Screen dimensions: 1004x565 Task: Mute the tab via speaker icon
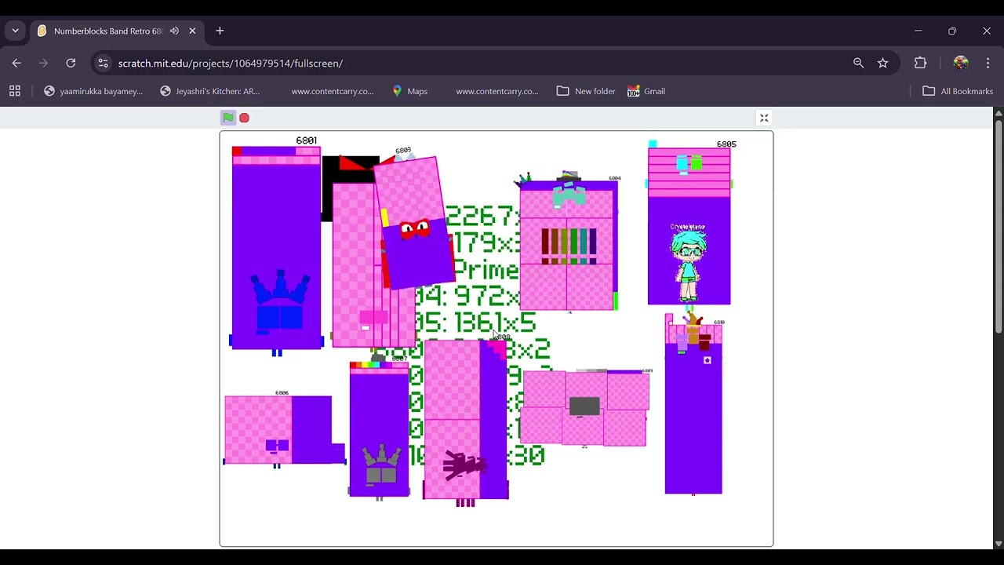tap(174, 31)
